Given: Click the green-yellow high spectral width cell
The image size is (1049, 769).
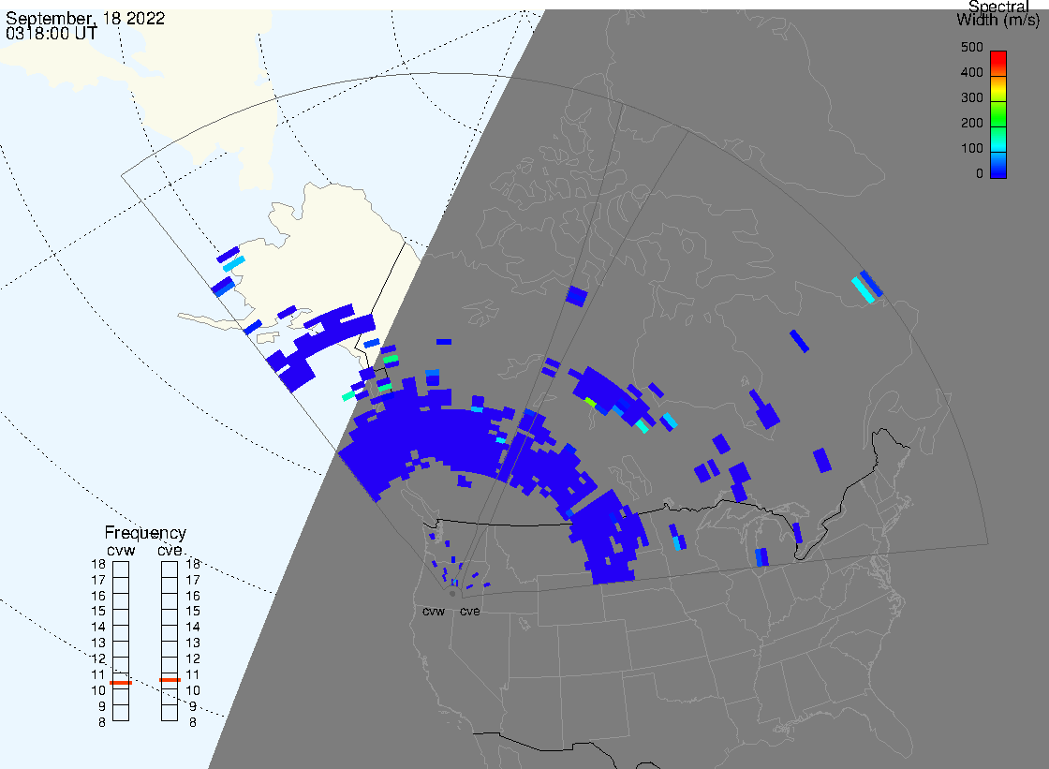Looking at the screenshot, I should pyautogui.click(x=590, y=402).
